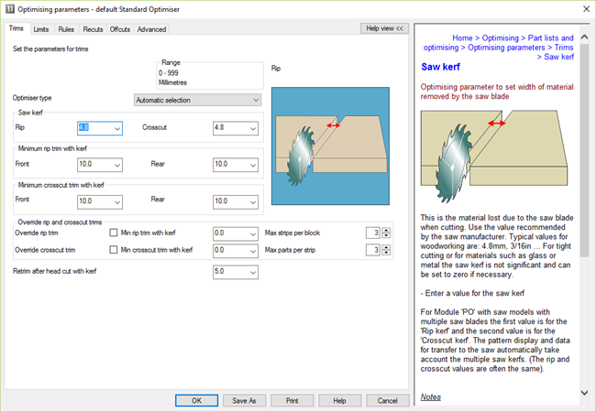
Task: Open Retrim after head cut dropdown
Action: coord(252,272)
